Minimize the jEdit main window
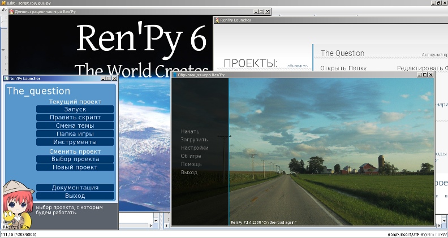The image size is (448, 238). click(434, 3)
